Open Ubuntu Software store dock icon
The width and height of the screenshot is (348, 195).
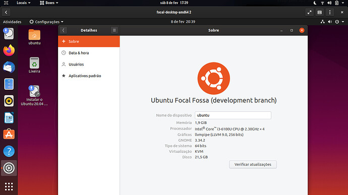coord(9,134)
